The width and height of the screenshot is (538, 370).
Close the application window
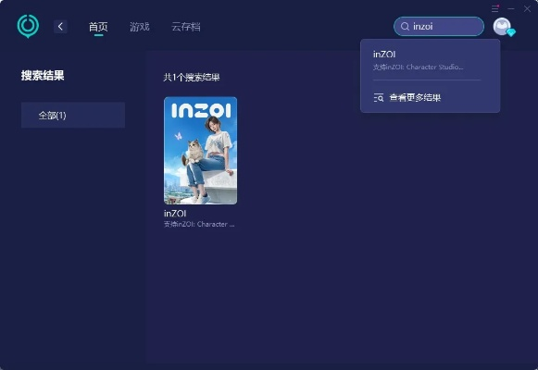point(527,8)
